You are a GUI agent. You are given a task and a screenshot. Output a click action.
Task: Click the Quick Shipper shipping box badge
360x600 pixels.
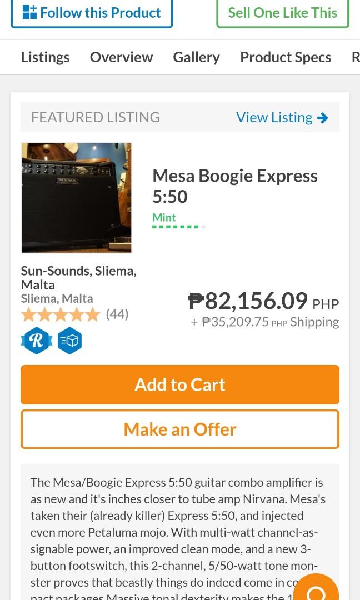point(69,341)
